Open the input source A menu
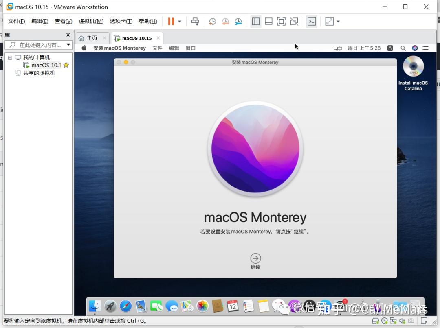440x328 pixels. coord(390,48)
